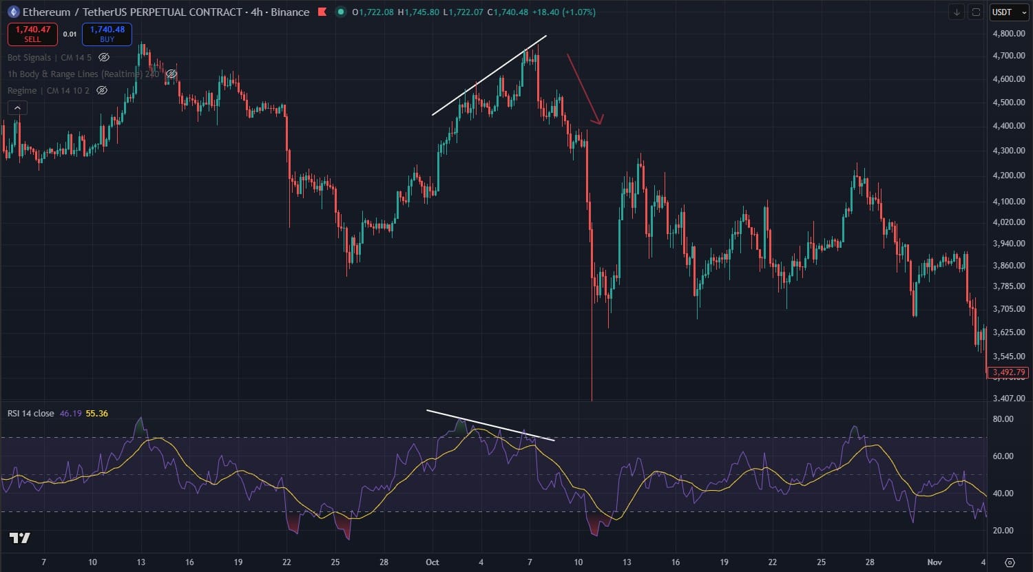Click the SELL 1,740.47 button
This screenshot has height=572, width=1033.
tap(32, 34)
